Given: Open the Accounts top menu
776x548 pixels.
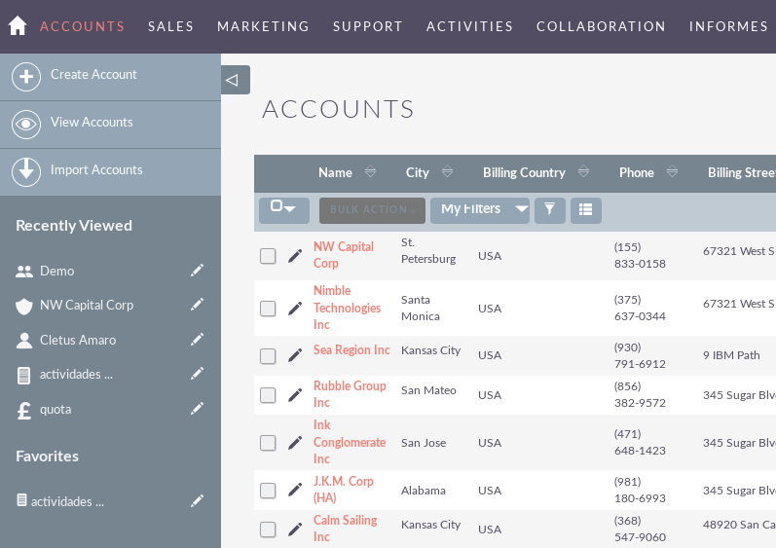Looking at the screenshot, I should pos(82,26).
